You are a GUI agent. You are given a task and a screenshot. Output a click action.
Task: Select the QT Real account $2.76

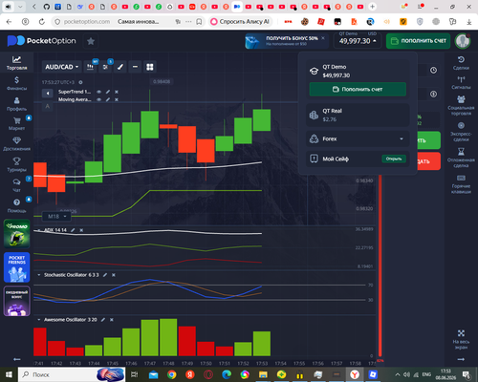[358, 115]
